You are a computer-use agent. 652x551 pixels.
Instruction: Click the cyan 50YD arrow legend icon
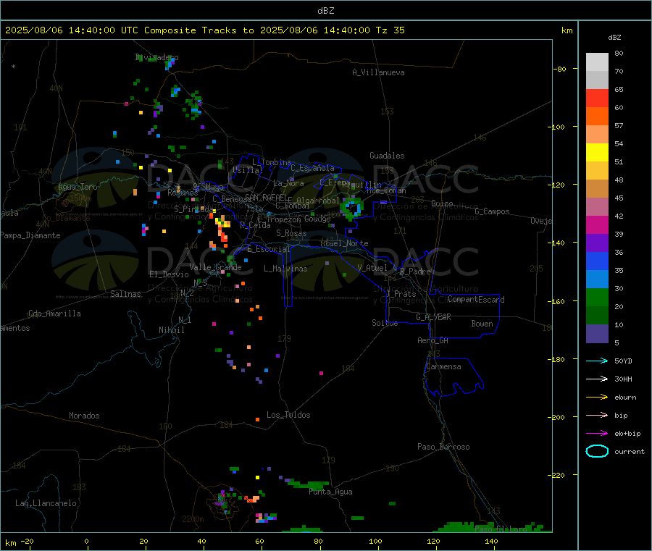[597, 361]
